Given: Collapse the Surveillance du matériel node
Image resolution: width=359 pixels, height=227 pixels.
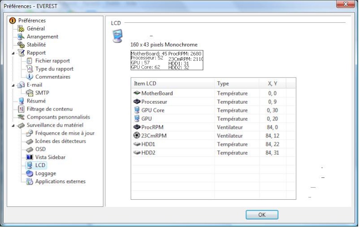Looking at the screenshot, I should [13, 125].
